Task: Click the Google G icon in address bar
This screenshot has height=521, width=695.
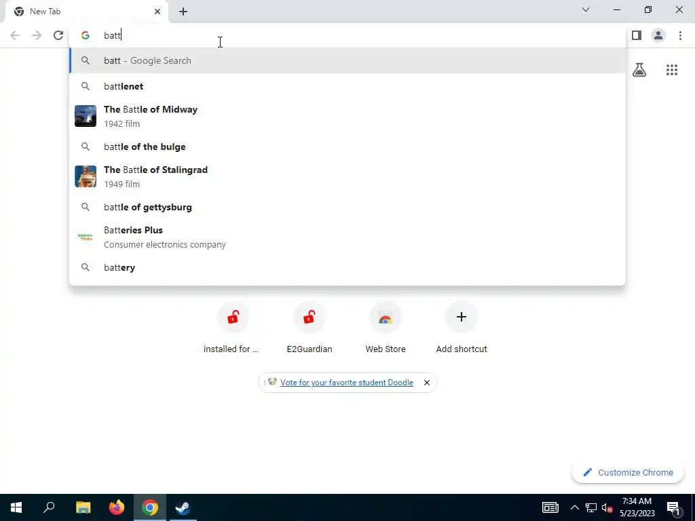Action: 85,35
